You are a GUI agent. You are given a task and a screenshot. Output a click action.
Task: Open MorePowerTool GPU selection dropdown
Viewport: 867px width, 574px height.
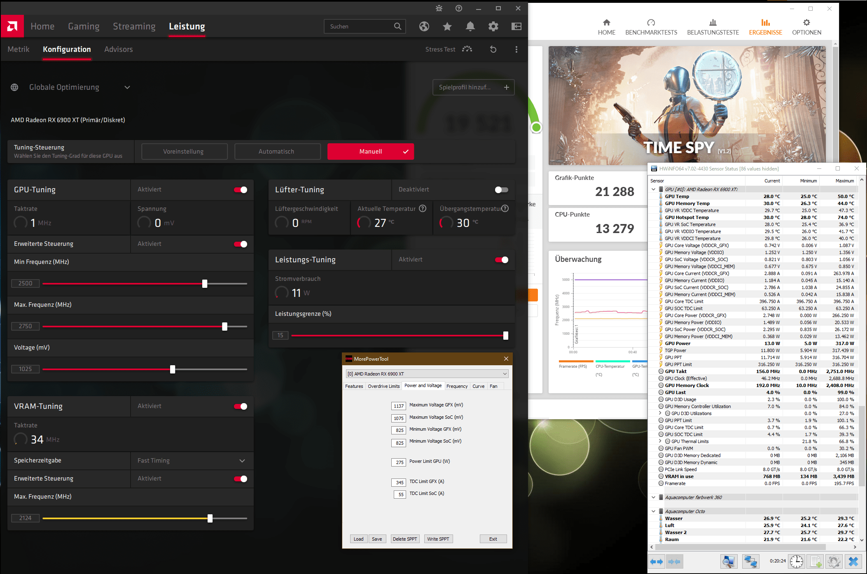427,374
